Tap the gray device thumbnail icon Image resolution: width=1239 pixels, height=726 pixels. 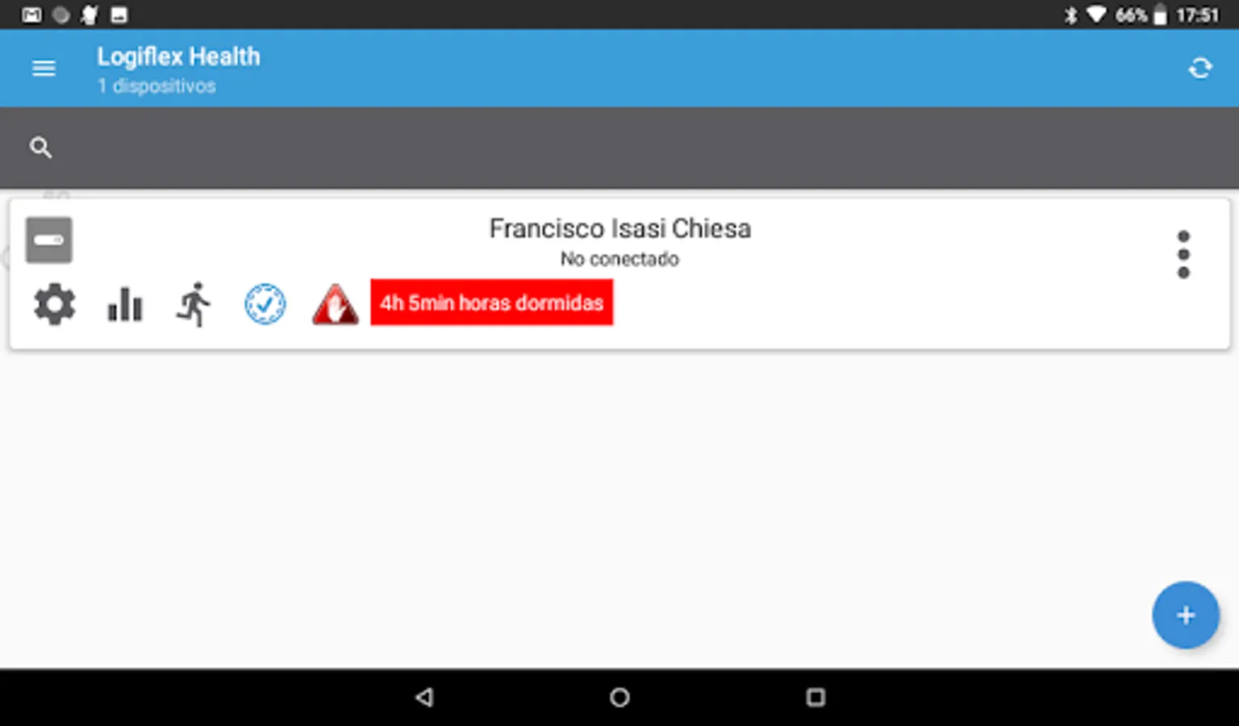pos(48,240)
